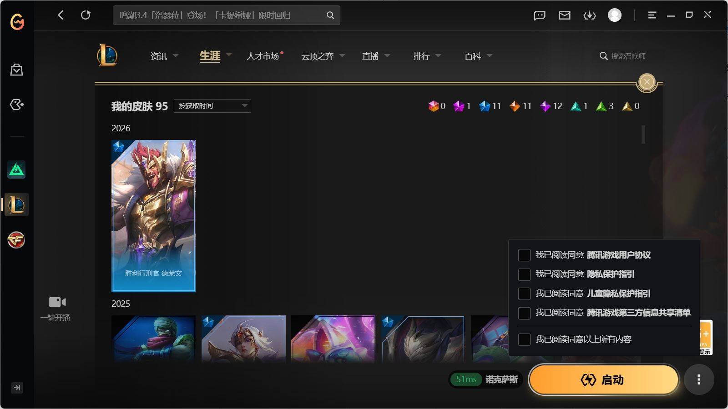This screenshot has width=728, height=409.
Task: Click the green triangle count 3
Action: 605,106
